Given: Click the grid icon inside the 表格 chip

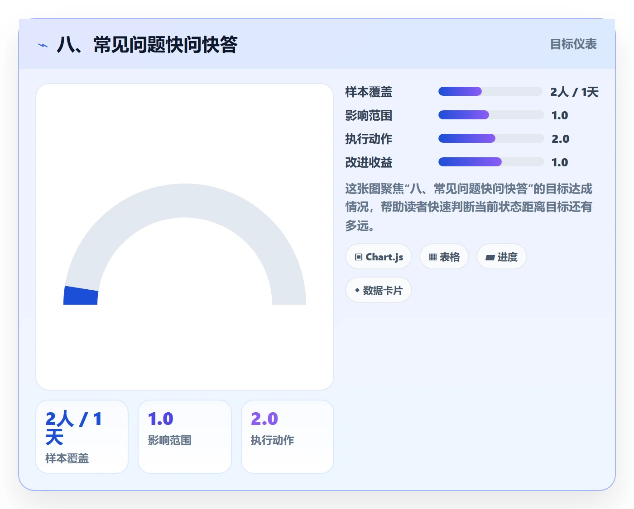Looking at the screenshot, I should tap(433, 257).
